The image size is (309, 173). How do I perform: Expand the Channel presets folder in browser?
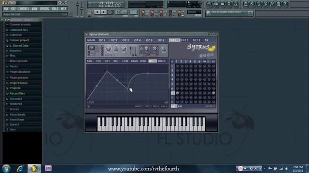(20, 25)
